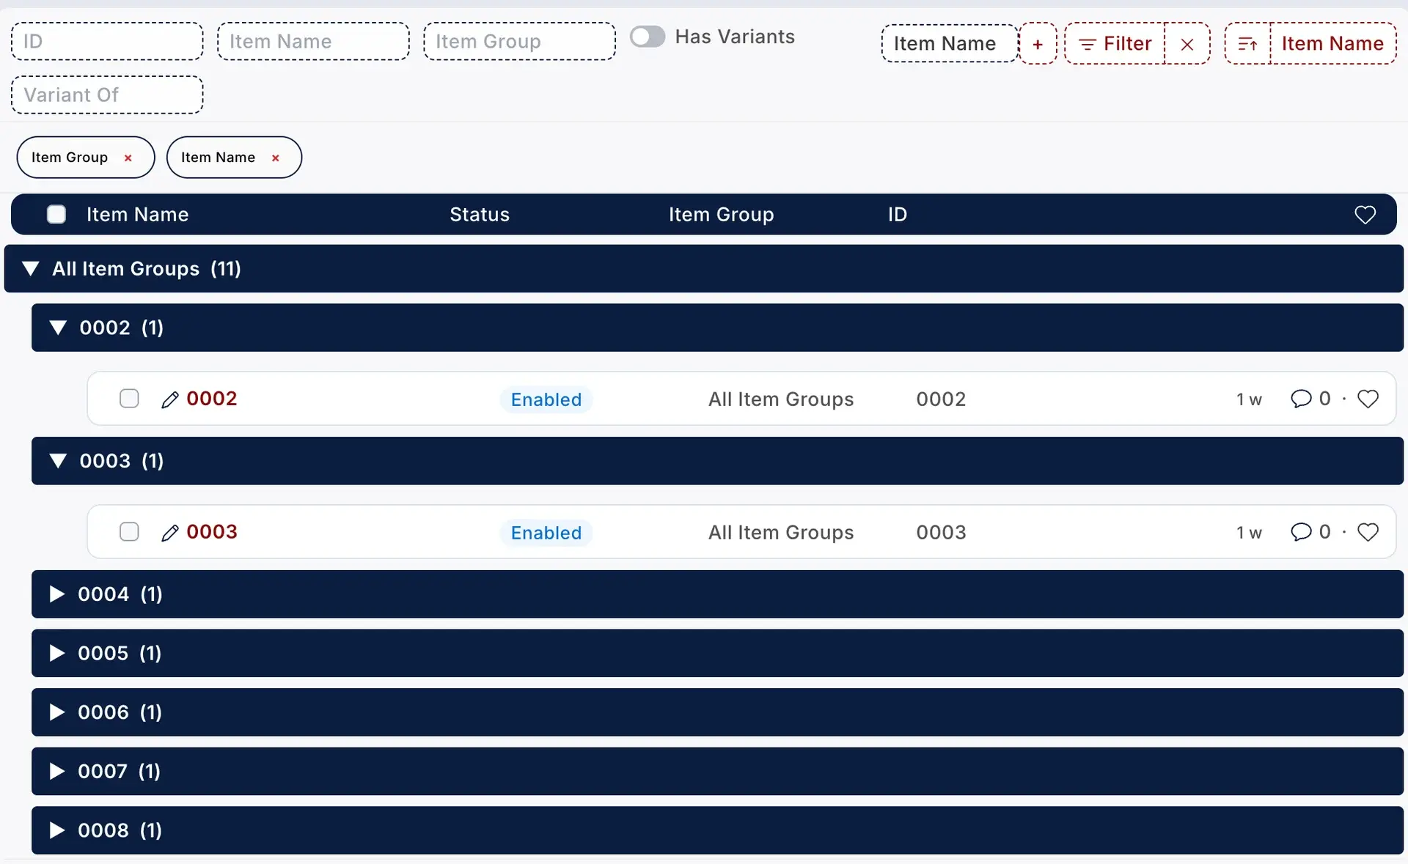Click the 1 w timestamp on 0002 row
1408x864 pixels.
1249,399
